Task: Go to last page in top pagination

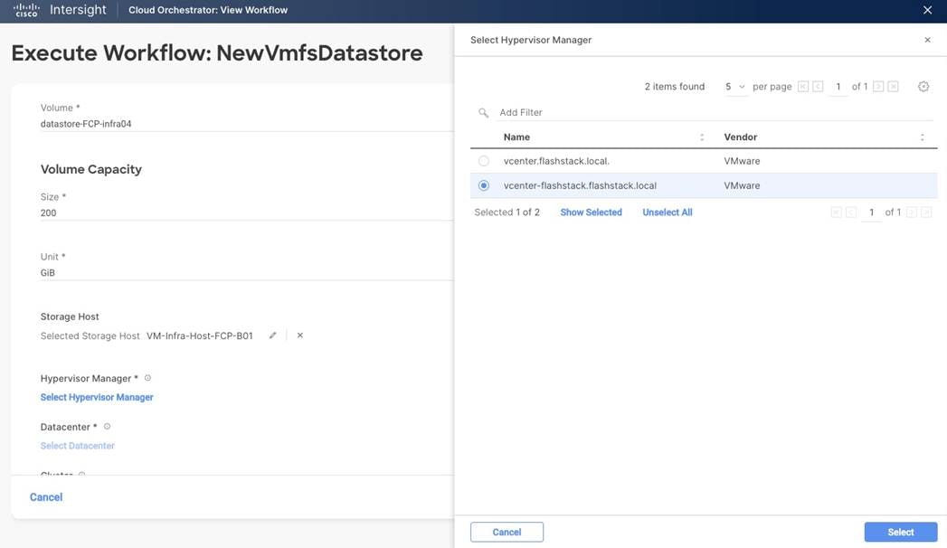Action: tap(894, 86)
